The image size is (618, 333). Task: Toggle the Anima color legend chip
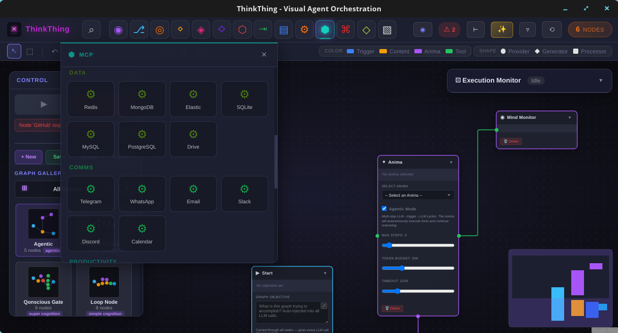click(427, 51)
